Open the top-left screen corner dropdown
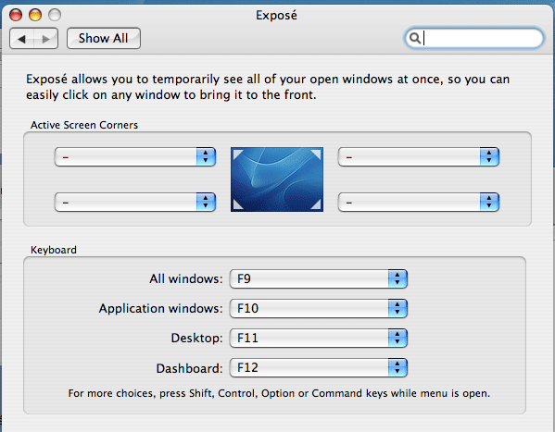Viewport: 555px width, 432px height. (135, 157)
